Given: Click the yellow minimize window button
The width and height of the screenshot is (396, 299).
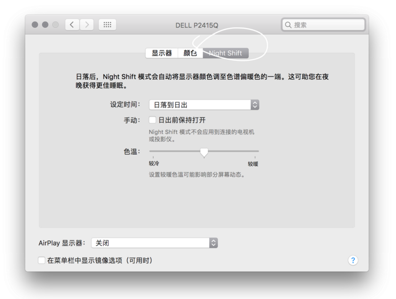Looking at the screenshot, I should point(45,25).
